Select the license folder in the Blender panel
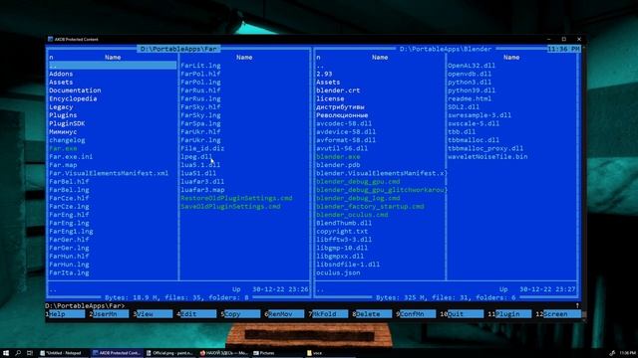Screen dimensions: 638x358 pyautogui.click(x=330, y=98)
